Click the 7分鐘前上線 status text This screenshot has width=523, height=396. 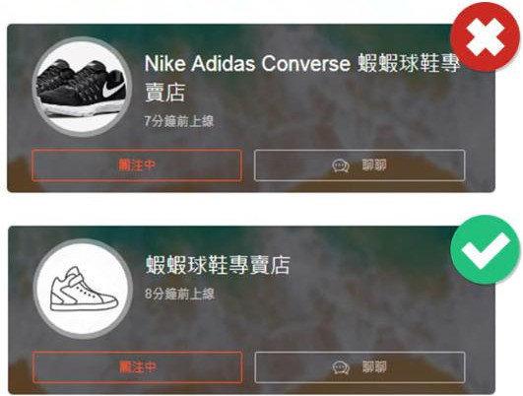pyautogui.click(x=179, y=121)
